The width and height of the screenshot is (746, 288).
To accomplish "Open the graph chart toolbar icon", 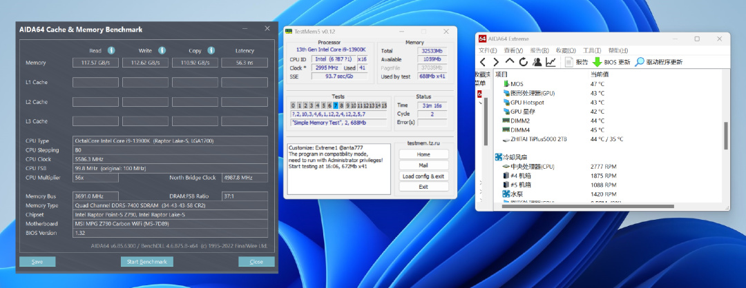I will pyautogui.click(x=551, y=62).
